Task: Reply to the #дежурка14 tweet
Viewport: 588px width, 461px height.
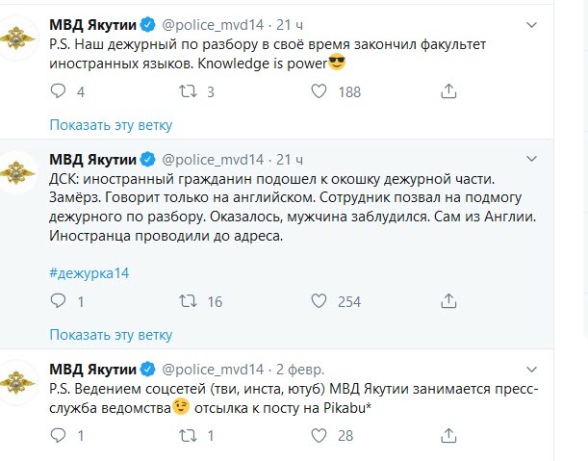Action: tap(58, 301)
